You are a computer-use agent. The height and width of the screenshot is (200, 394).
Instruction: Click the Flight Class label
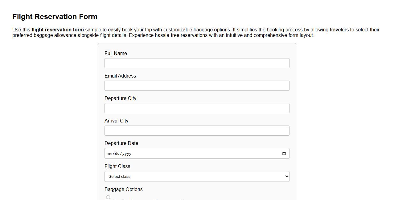[117, 166]
